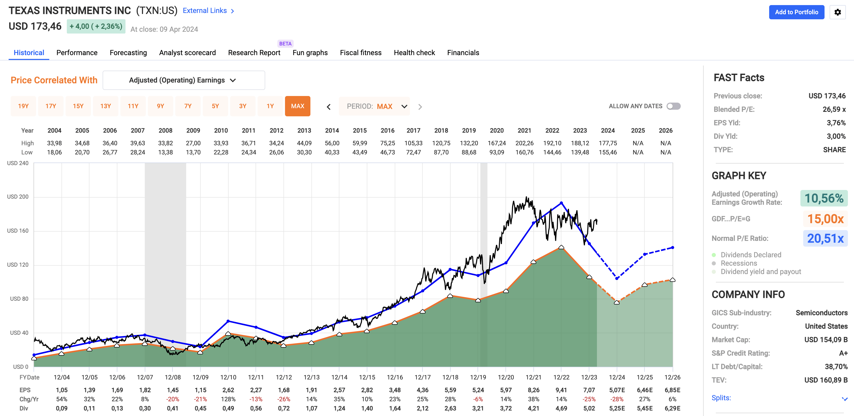Image resolution: width=854 pixels, height=416 pixels.
Task: Click the 12/22 earnings triangle marker
Action: [x=561, y=247]
